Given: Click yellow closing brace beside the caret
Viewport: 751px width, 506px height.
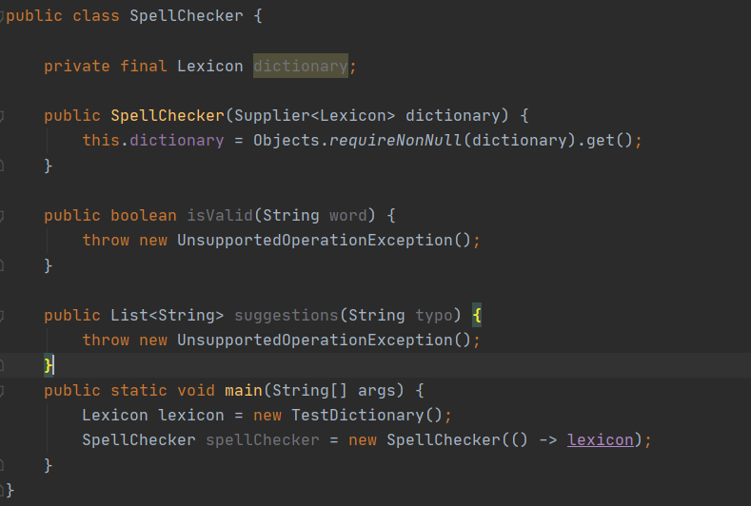Looking at the screenshot, I should click(48, 365).
